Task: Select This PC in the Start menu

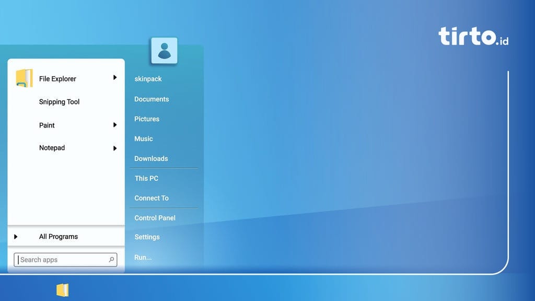Action: coord(146,178)
